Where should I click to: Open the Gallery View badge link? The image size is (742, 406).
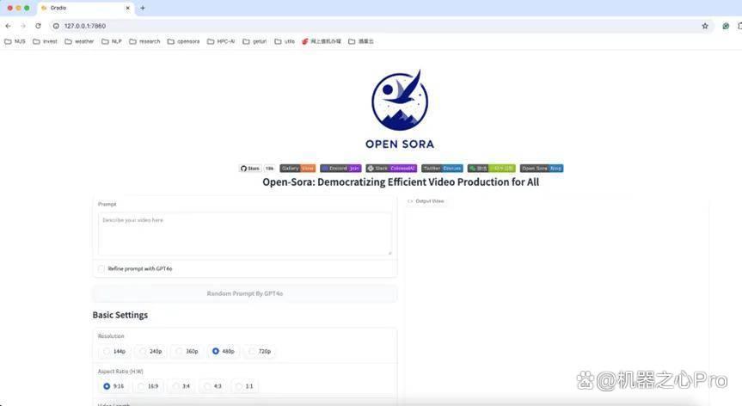pos(297,168)
